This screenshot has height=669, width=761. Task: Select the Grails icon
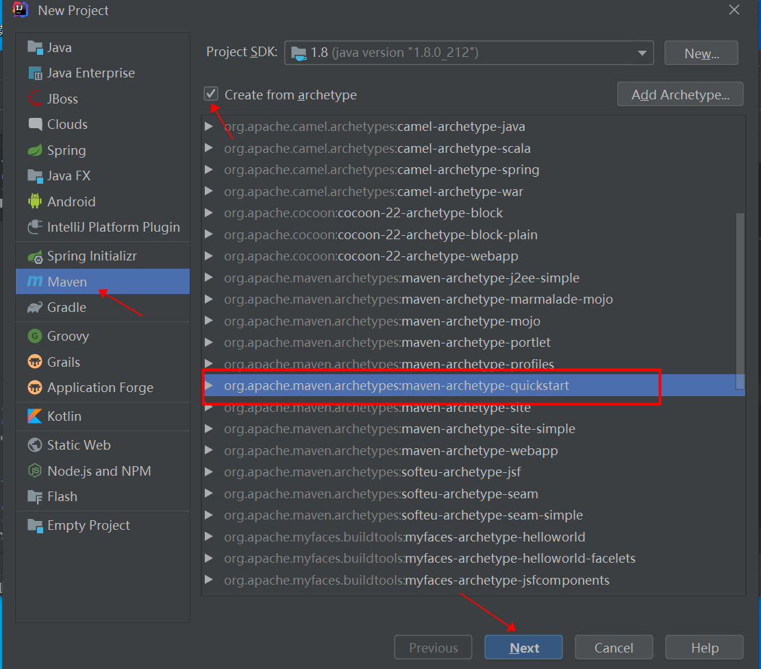coord(35,362)
